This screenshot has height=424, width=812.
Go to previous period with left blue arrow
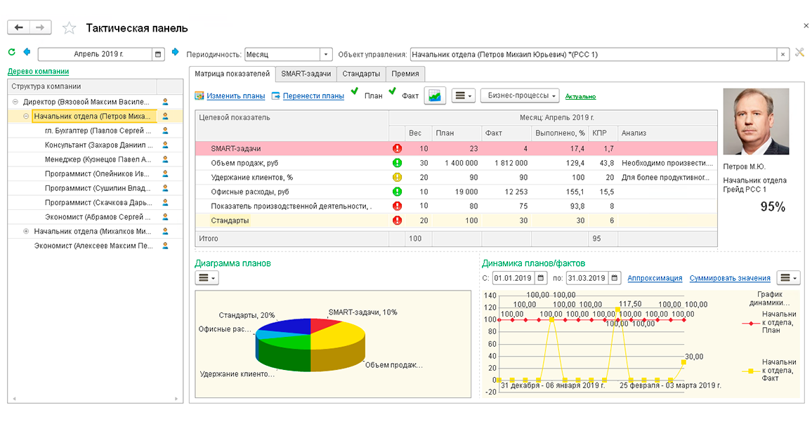pyautogui.click(x=27, y=52)
